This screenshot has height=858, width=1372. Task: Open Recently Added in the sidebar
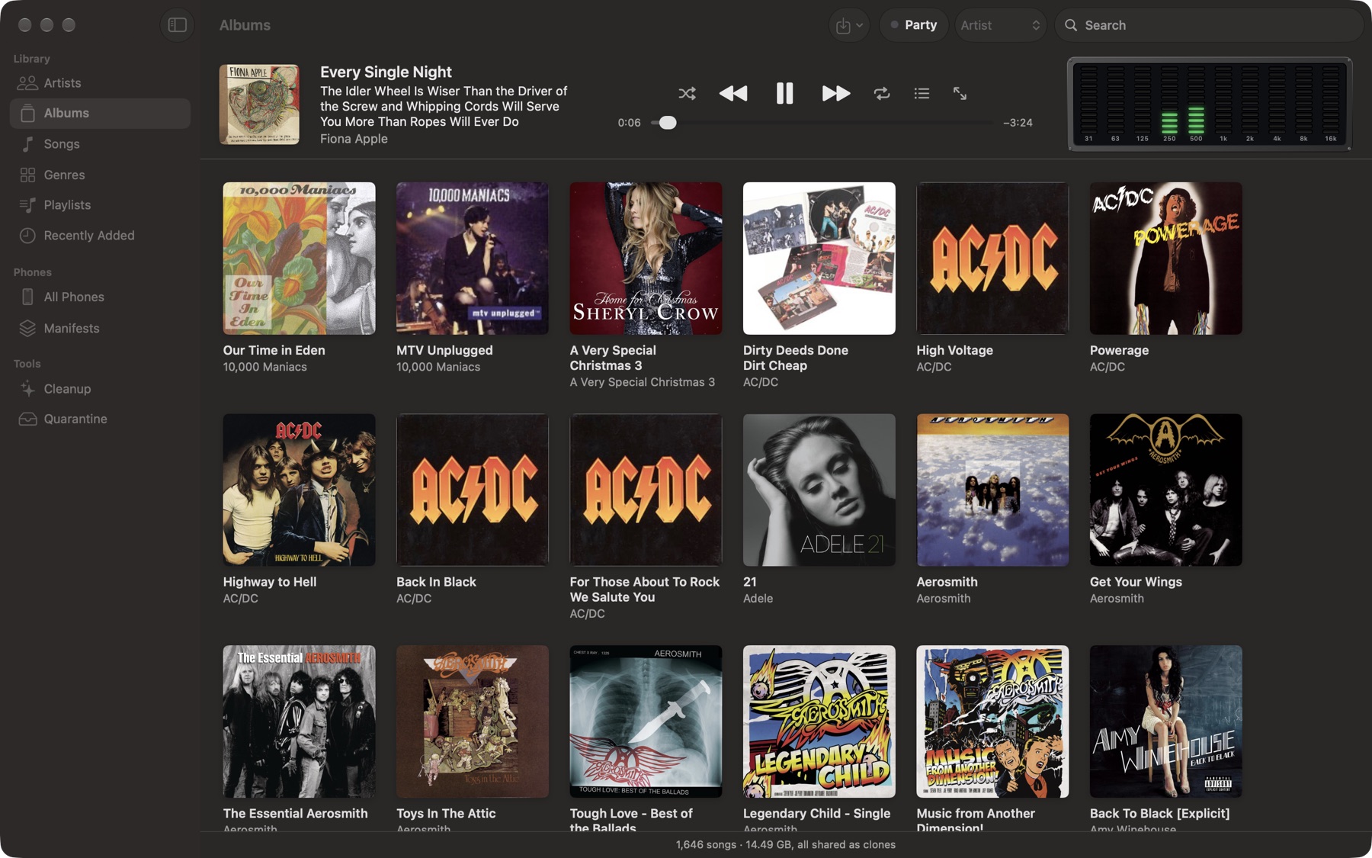coord(100,236)
